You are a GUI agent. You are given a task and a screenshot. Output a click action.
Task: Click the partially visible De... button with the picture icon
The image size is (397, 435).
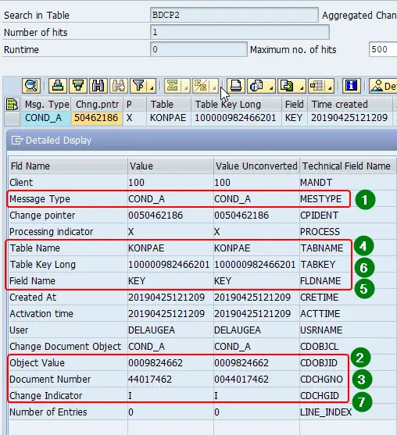coord(383,86)
